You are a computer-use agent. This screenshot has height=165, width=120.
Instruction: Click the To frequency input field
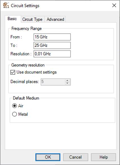[x=52, y=45]
